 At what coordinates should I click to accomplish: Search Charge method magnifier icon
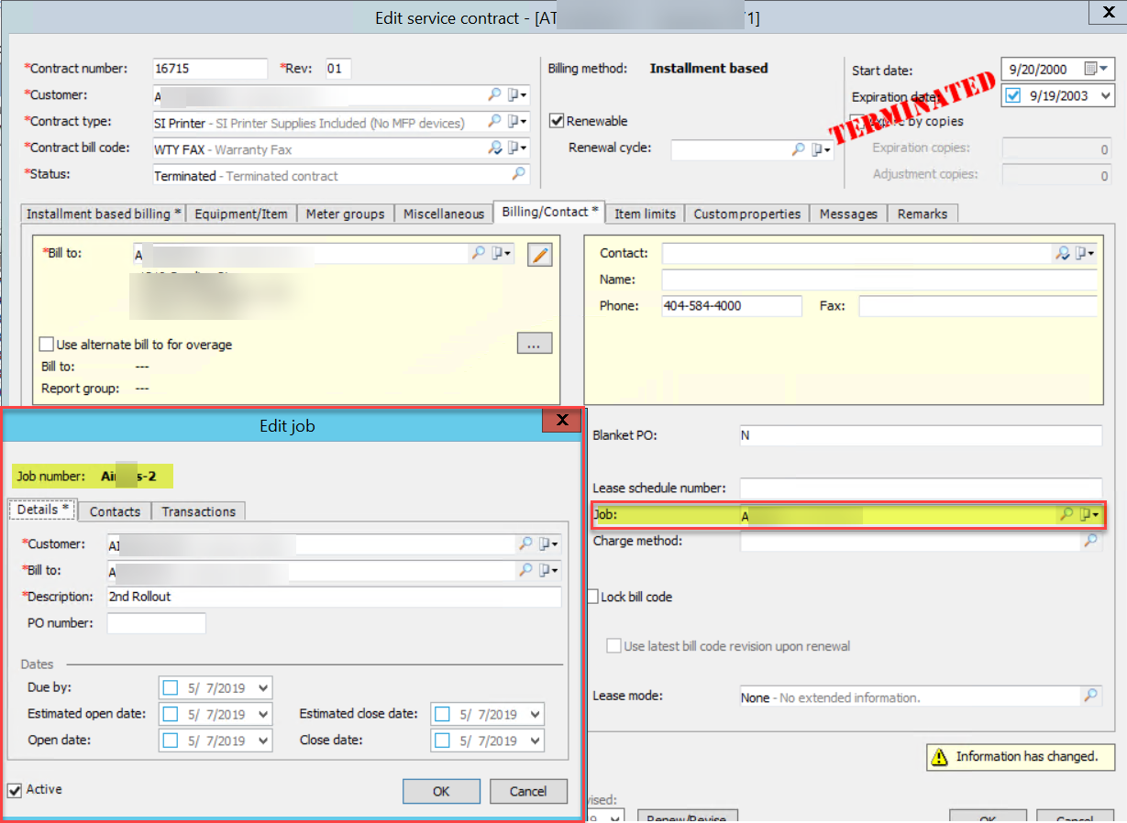coord(1090,541)
